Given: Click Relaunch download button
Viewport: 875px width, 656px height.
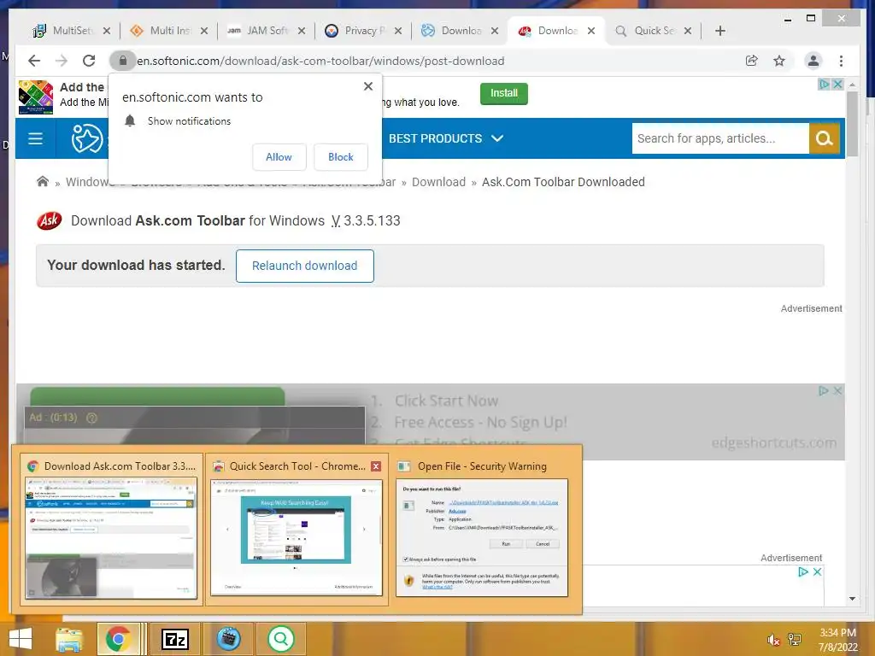Looking at the screenshot, I should pos(305,266).
